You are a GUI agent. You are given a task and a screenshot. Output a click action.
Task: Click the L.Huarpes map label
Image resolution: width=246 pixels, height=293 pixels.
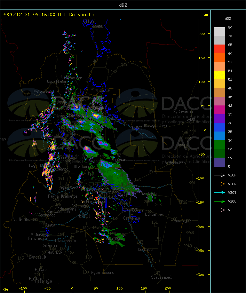[154, 214]
